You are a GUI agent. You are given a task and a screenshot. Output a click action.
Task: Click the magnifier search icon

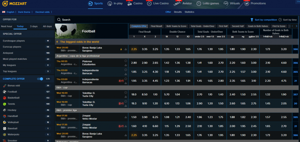(x=59, y=20)
